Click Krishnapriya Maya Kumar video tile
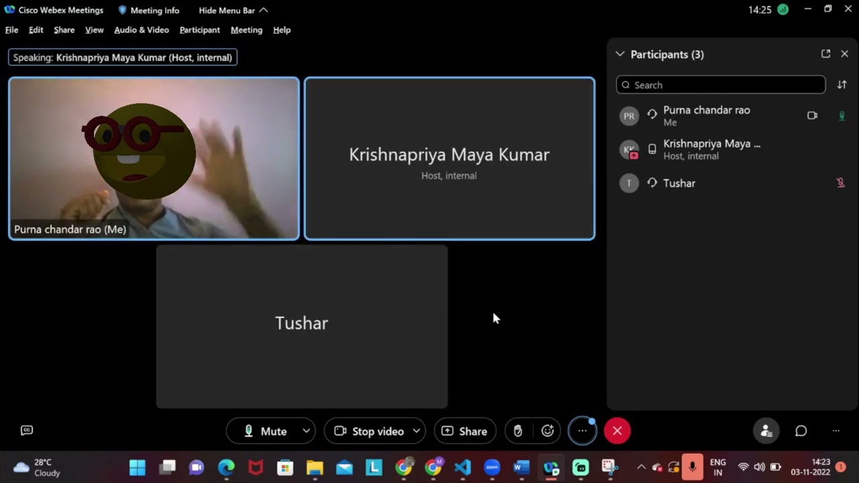 [450, 158]
